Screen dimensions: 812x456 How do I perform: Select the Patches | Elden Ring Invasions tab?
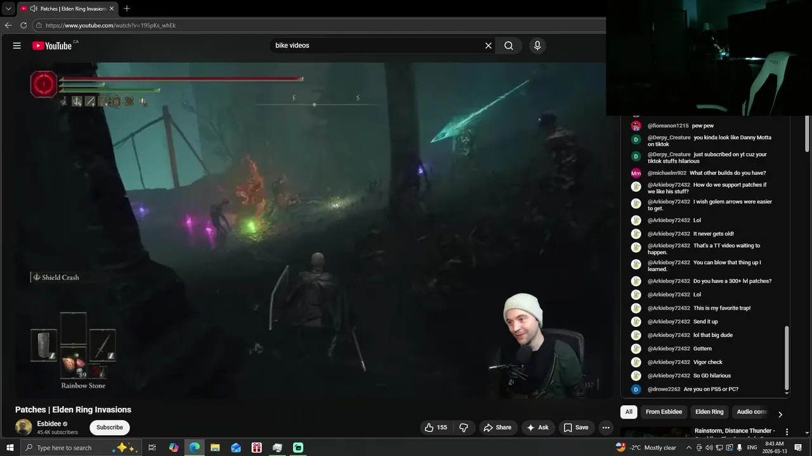click(x=66, y=9)
